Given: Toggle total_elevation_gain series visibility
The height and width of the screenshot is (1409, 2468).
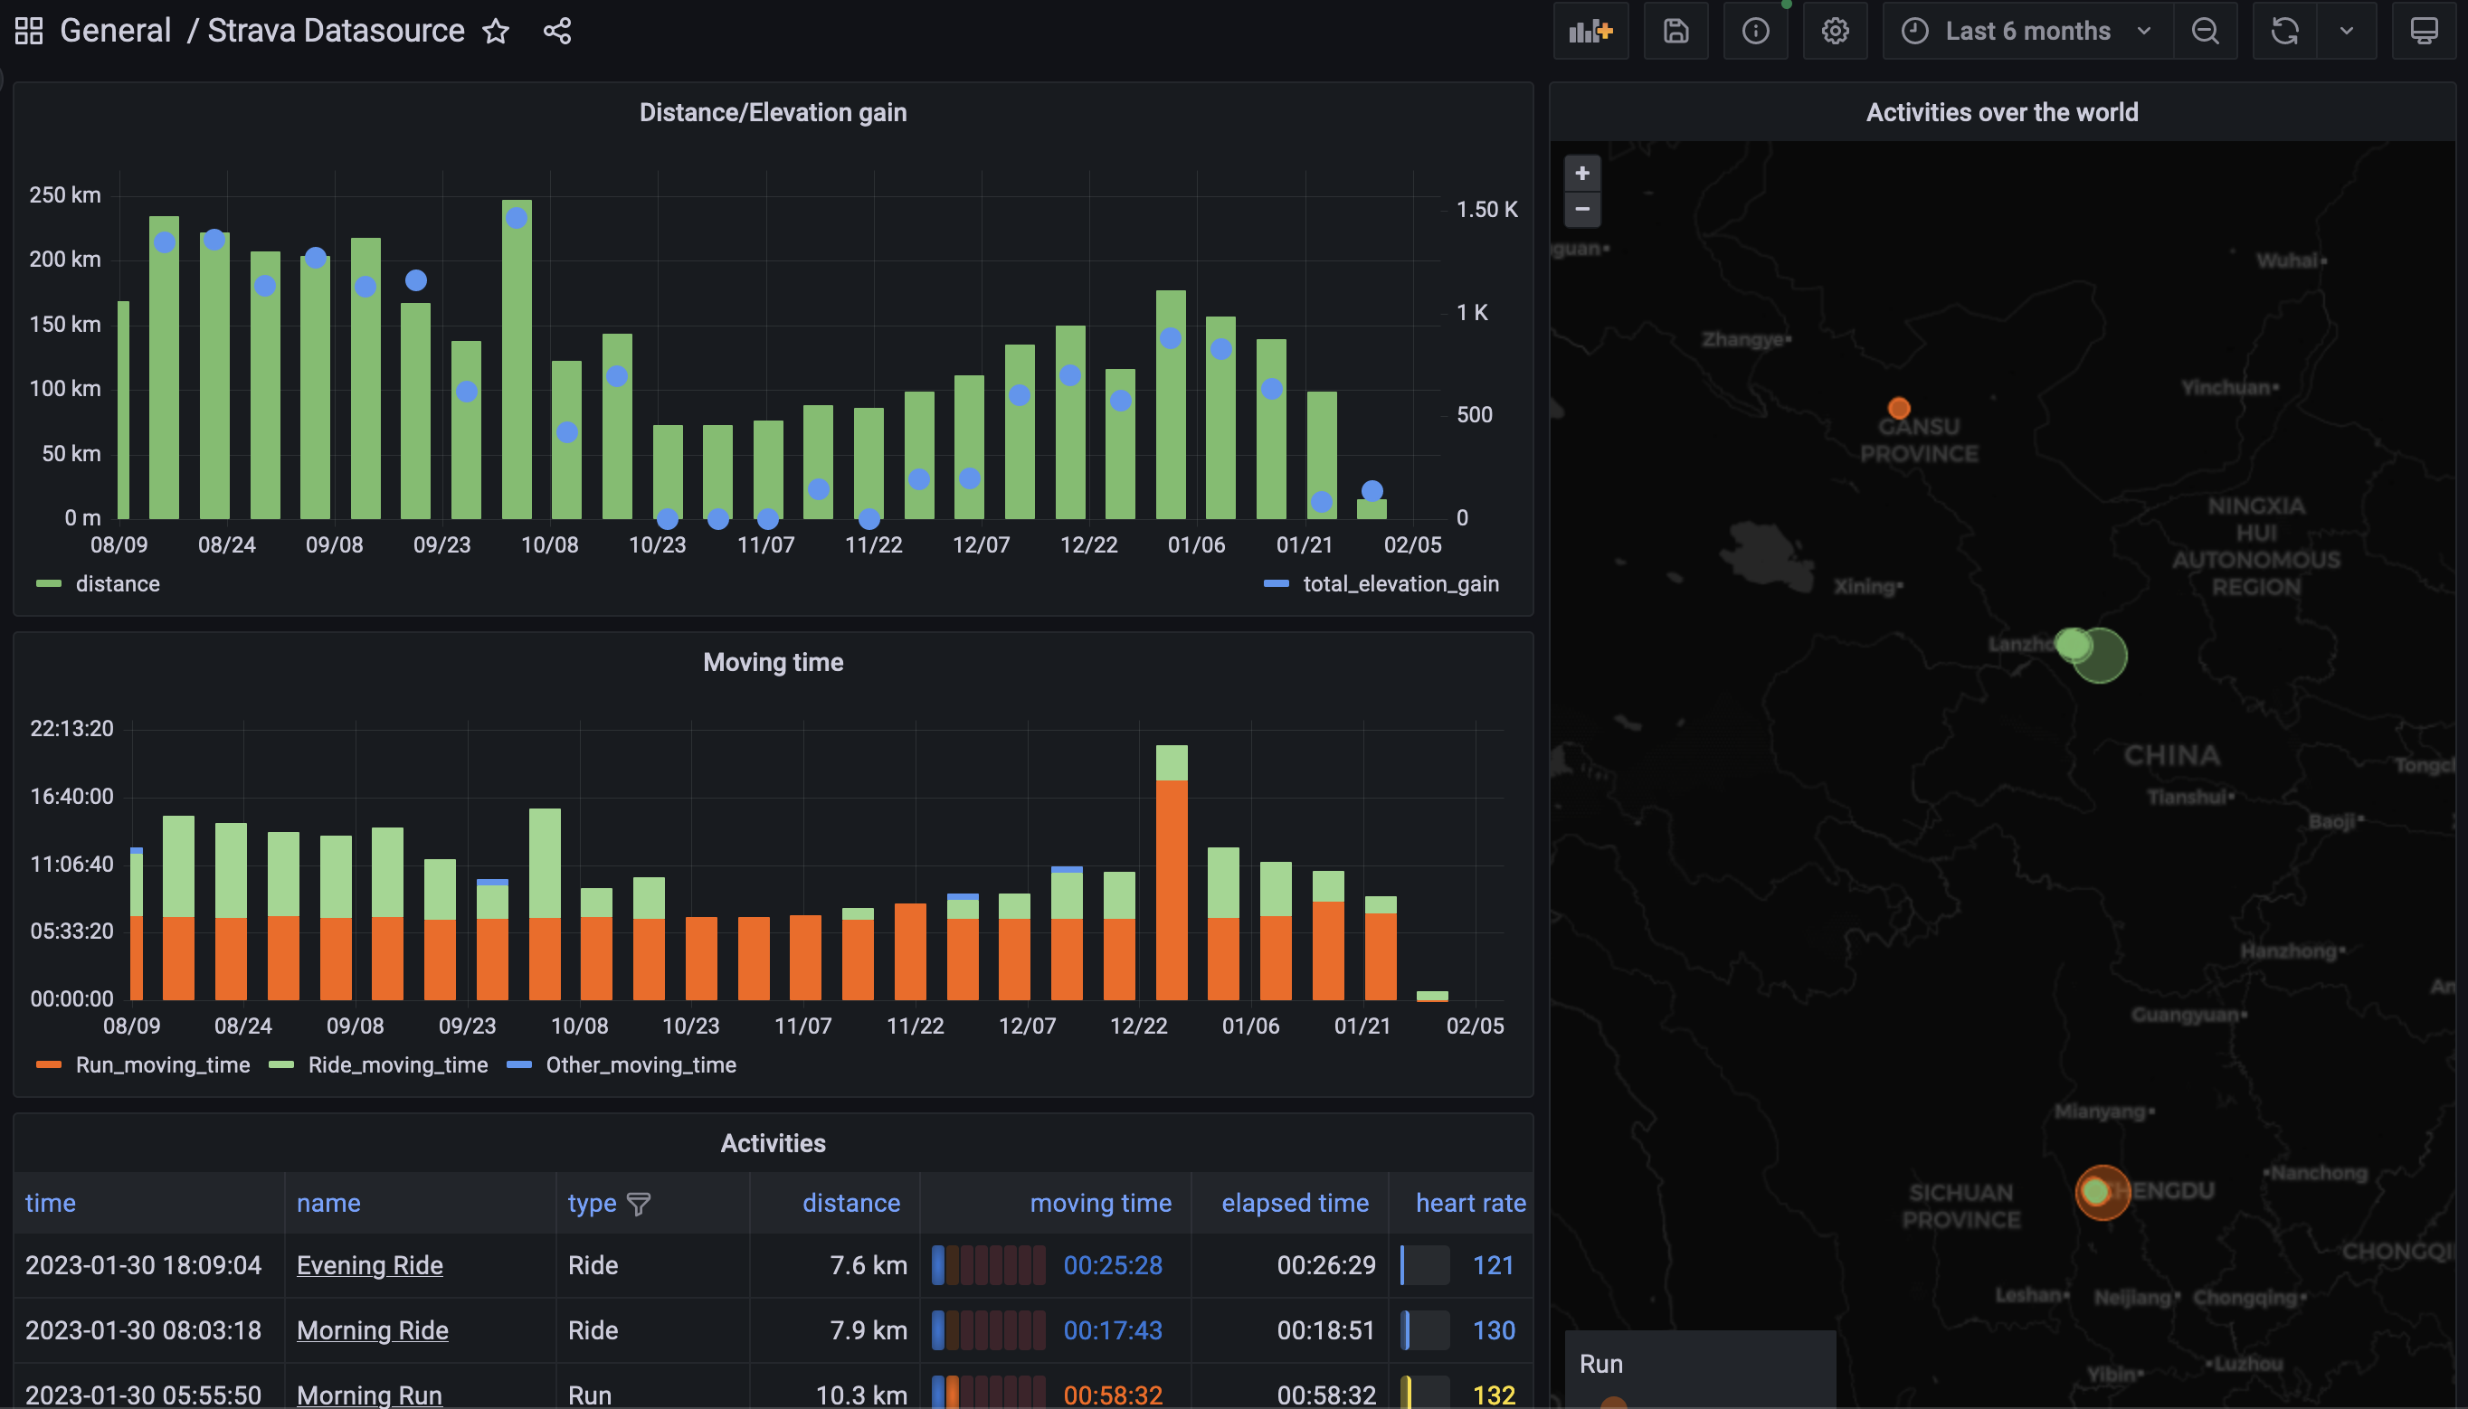Looking at the screenshot, I should pyautogui.click(x=1400, y=583).
